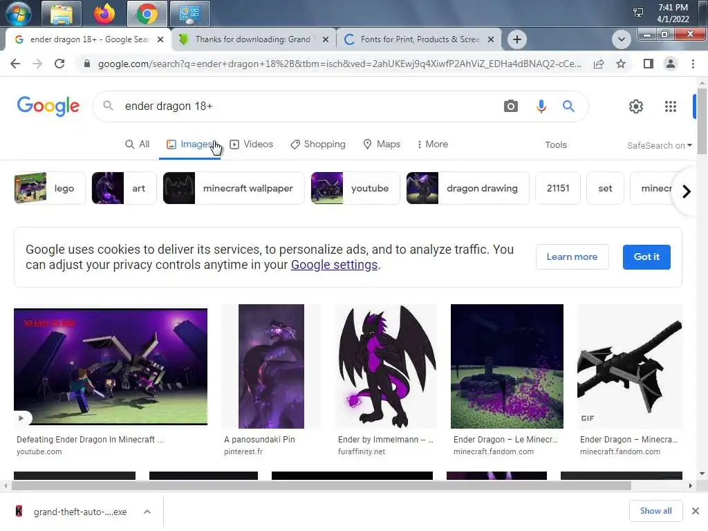Click the forward navigation arrow
The height and width of the screenshot is (531, 708).
click(37, 64)
